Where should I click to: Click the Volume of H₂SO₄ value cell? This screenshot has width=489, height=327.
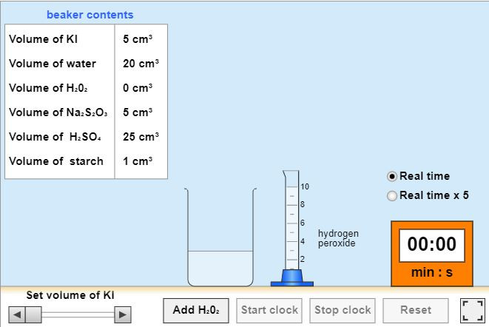(x=141, y=137)
